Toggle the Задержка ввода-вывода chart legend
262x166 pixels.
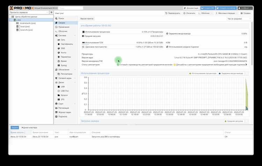pyautogui.click(x=231, y=73)
